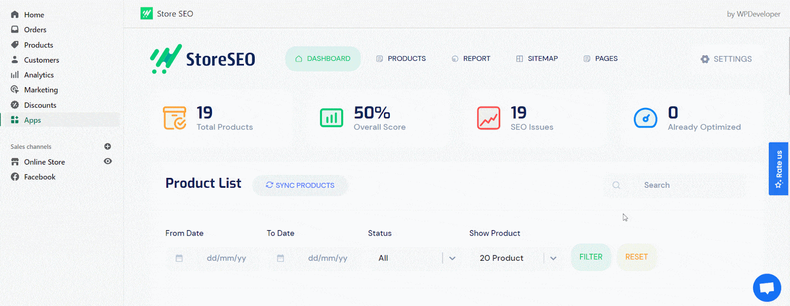Click the Facebook logo icon
The image size is (790, 306).
(15, 177)
